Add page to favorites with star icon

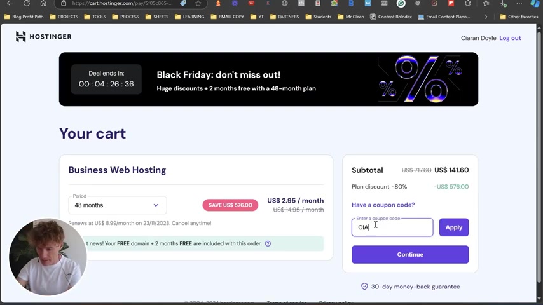(198, 3)
